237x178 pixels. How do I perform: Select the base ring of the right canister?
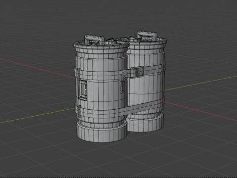click(146, 123)
